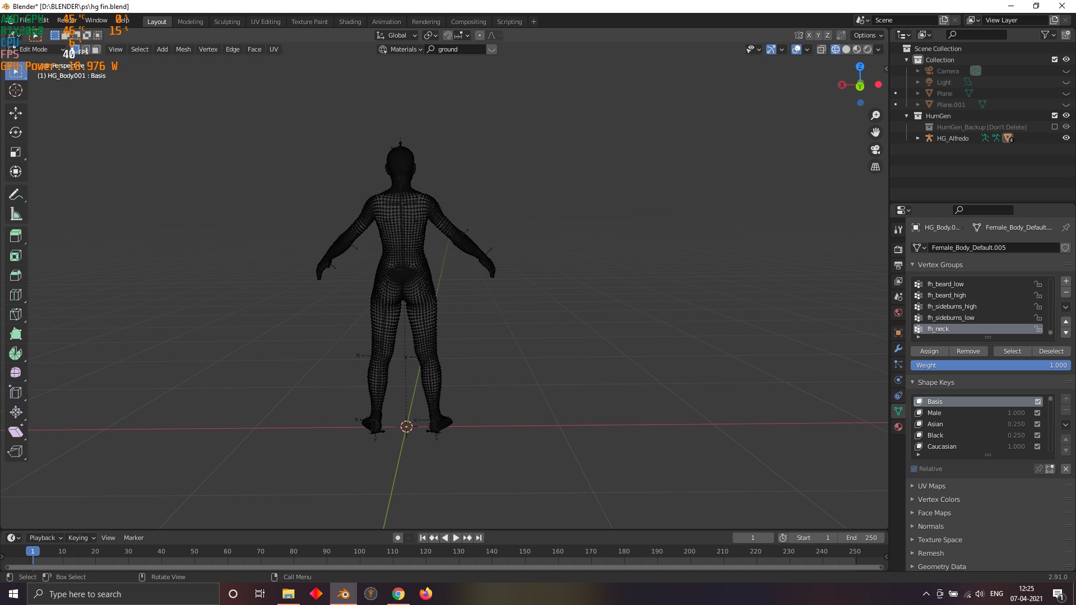This screenshot has height=605, width=1076.
Task: Click the timeline Play button
Action: (x=456, y=538)
